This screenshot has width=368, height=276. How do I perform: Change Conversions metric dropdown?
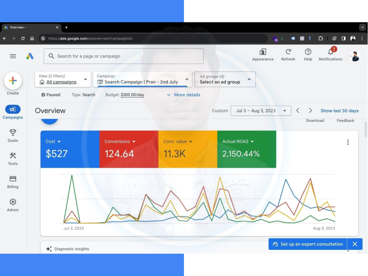point(120,142)
